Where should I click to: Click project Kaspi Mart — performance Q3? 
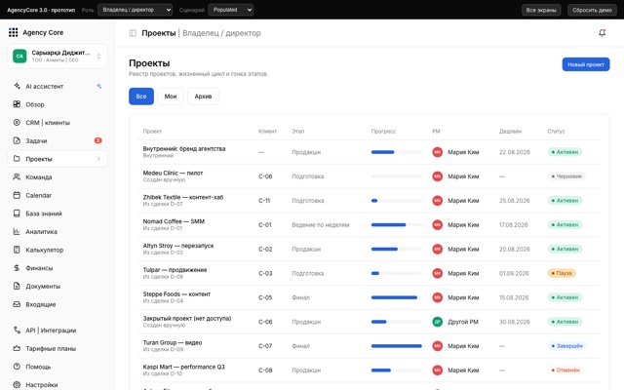[x=184, y=367]
